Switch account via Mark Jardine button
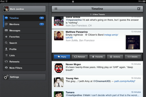The height and width of the screenshot is (97, 146). point(24,9)
